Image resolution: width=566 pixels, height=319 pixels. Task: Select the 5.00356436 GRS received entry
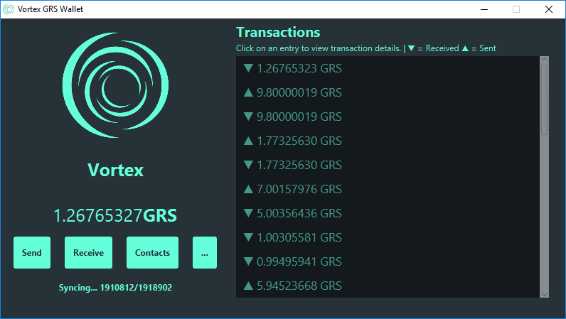pos(388,213)
